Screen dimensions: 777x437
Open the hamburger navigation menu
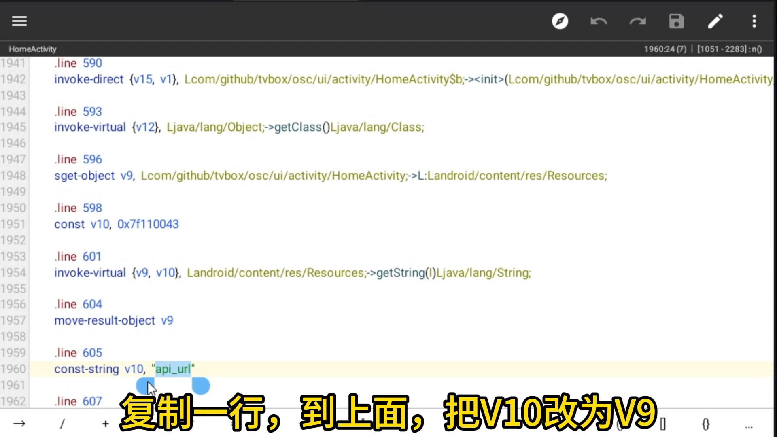coord(19,21)
